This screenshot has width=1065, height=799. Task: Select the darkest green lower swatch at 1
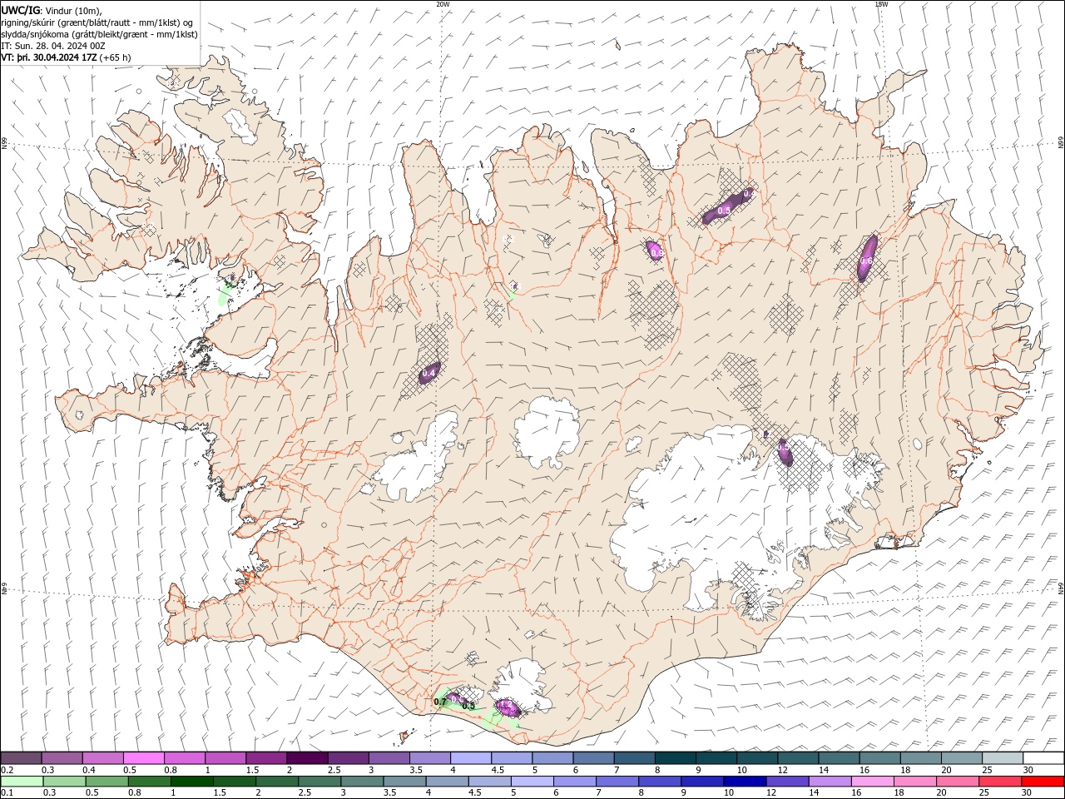(191, 782)
